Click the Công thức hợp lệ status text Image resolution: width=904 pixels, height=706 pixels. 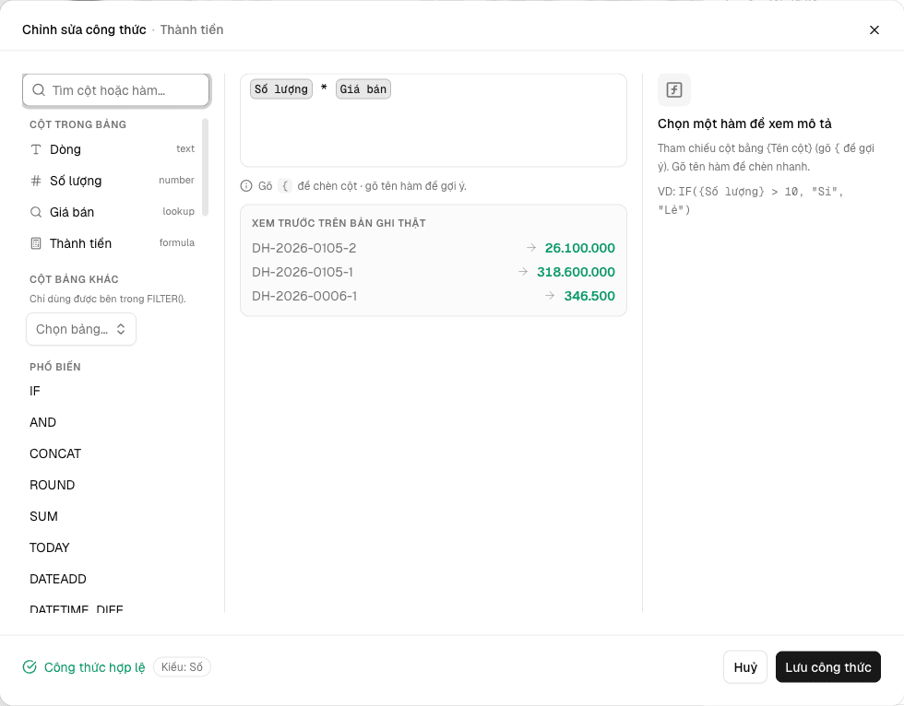pyautogui.click(x=94, y=667)
